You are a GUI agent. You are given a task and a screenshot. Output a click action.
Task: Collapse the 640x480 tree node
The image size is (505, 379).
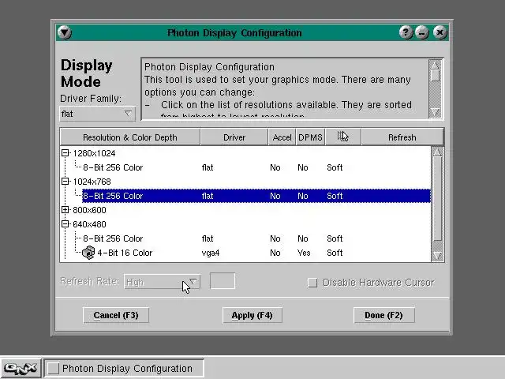point(65,224)
